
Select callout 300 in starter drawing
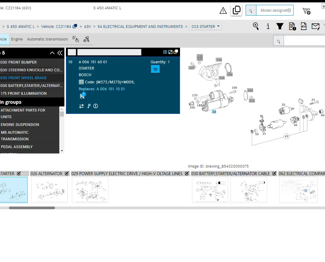pyautogui.click(x=250, y=91)
